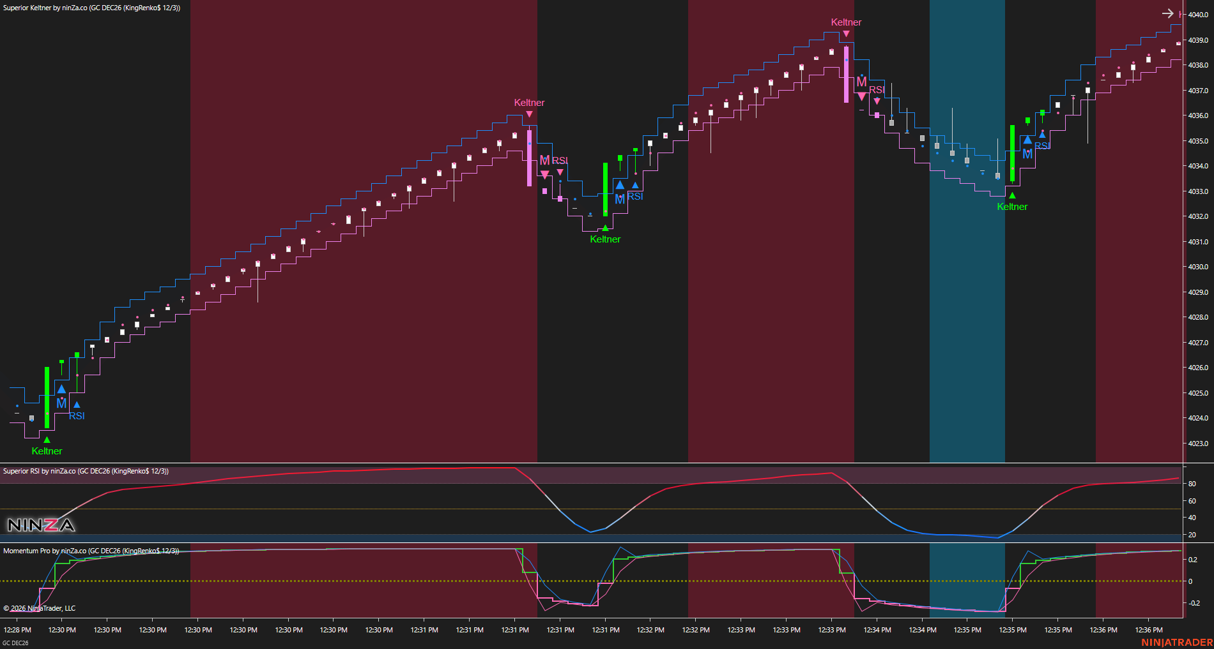Click the 12:28 PM time axis label
Screen dimensions: 1214x649
17,630
